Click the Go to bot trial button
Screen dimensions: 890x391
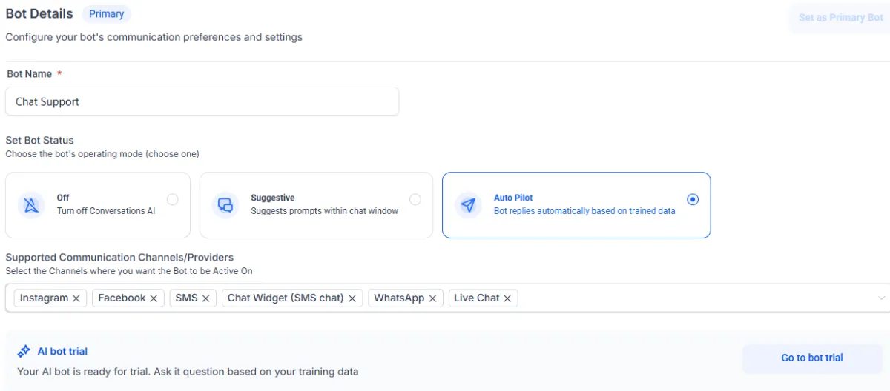click(x=812, y=358)
